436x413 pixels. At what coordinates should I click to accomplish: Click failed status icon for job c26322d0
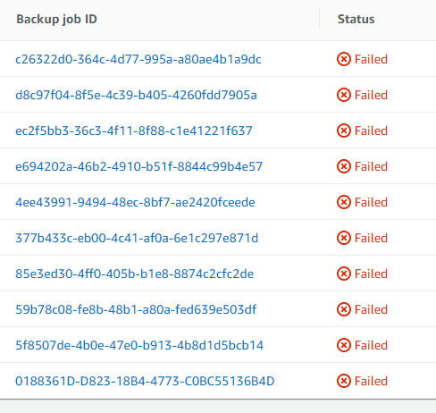(x=344, y=59)
